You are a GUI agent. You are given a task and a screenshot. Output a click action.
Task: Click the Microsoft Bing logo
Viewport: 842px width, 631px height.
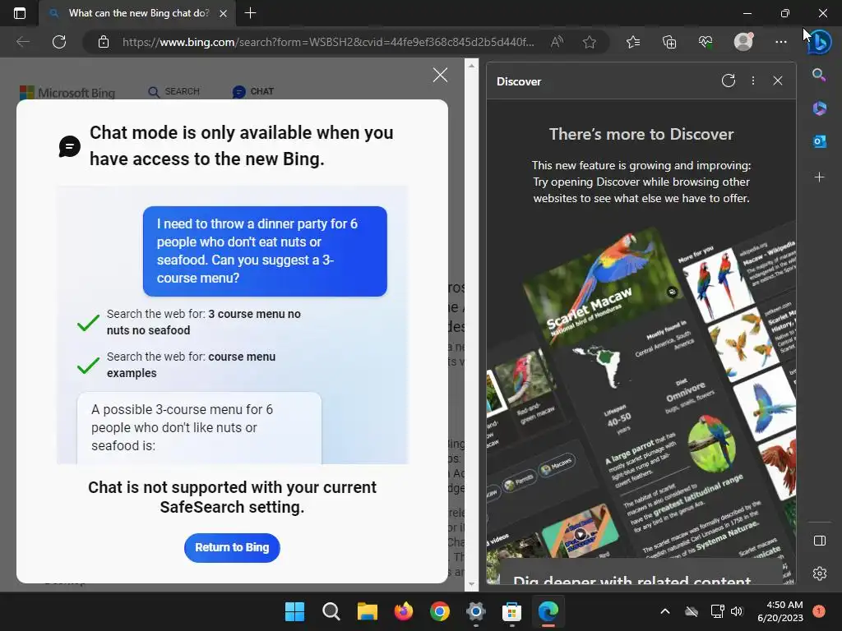click(67, 93)
